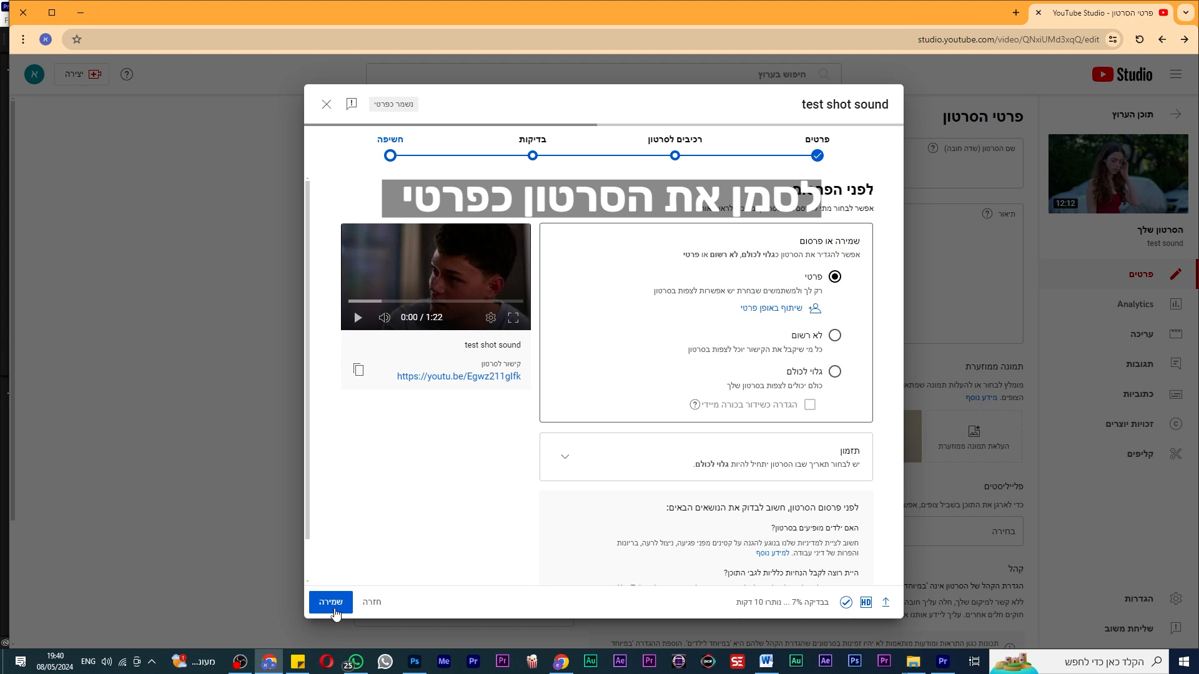Open the youtu.be video link
The image size is (1199, 674).
point(458,376)
